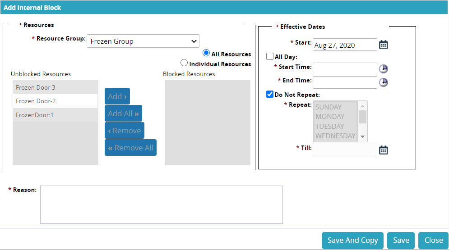
Task: Open the End Time clock picker
Action: [x=383, y=82]
